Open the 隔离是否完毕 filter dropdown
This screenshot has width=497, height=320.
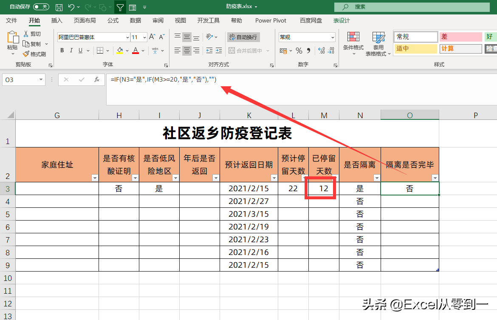click(435, 178)
